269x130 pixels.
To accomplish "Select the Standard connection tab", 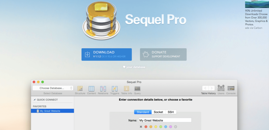I will tap(143, 112).
